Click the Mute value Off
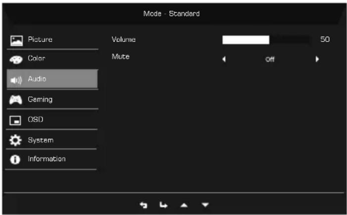Screen dimensions: 347x215 click(x=270, y=59)
